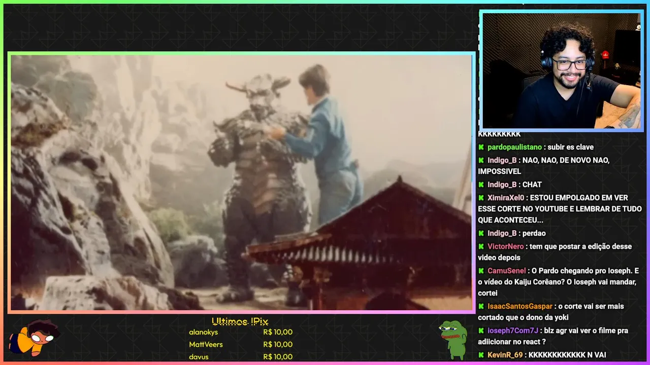Click the chat message 'subir es clave'
The width and height of the screenshot is (650, 365).
[571, 148]
